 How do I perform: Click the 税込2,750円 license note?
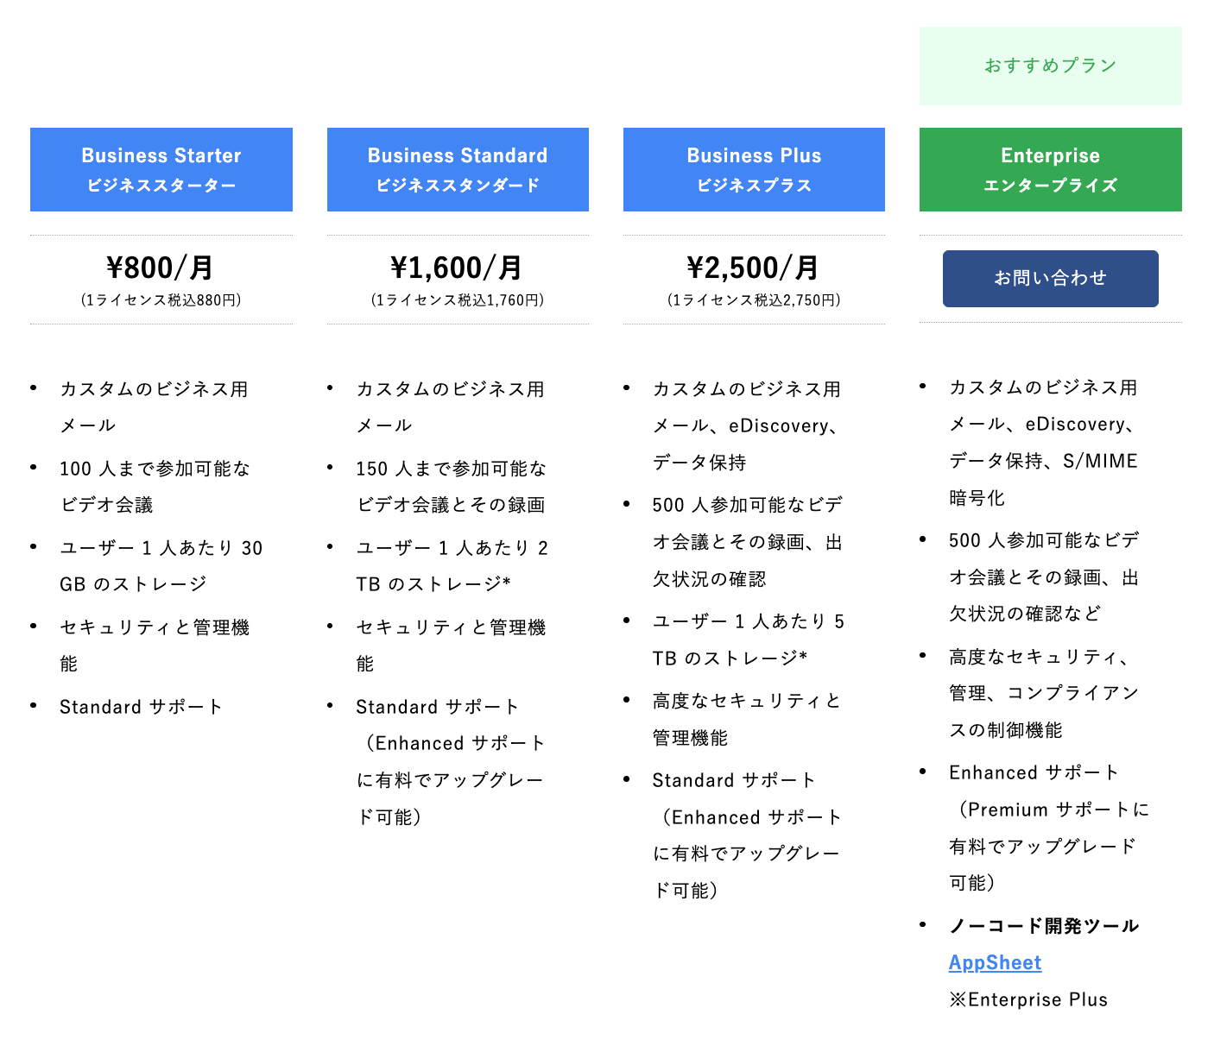754,300
